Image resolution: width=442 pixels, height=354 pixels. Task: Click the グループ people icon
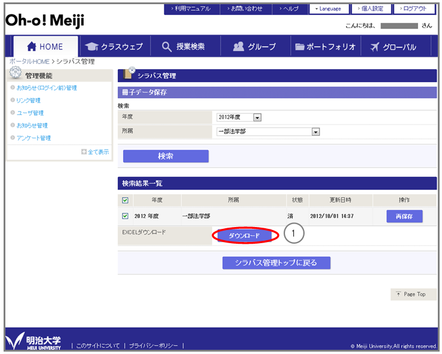(x=238, y=46)
